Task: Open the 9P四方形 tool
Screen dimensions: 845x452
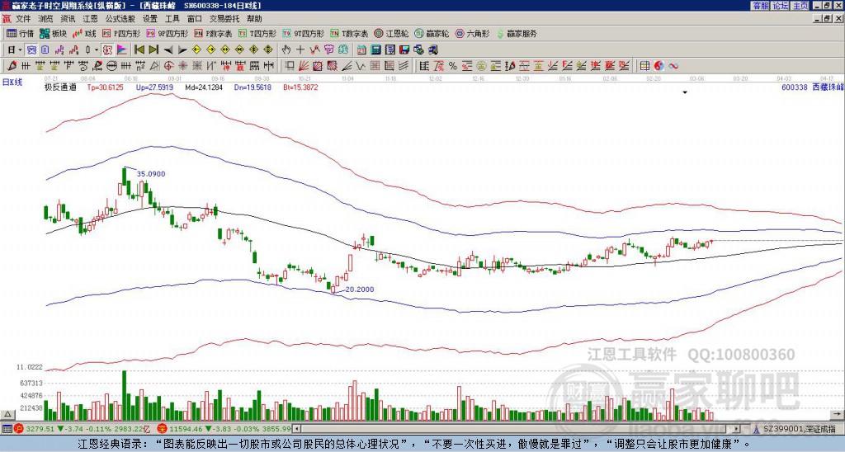Action: coord(167,33)
